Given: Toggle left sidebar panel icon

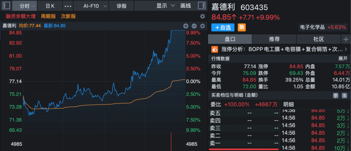Looking at the screenshot, I should tap(6, 6).
